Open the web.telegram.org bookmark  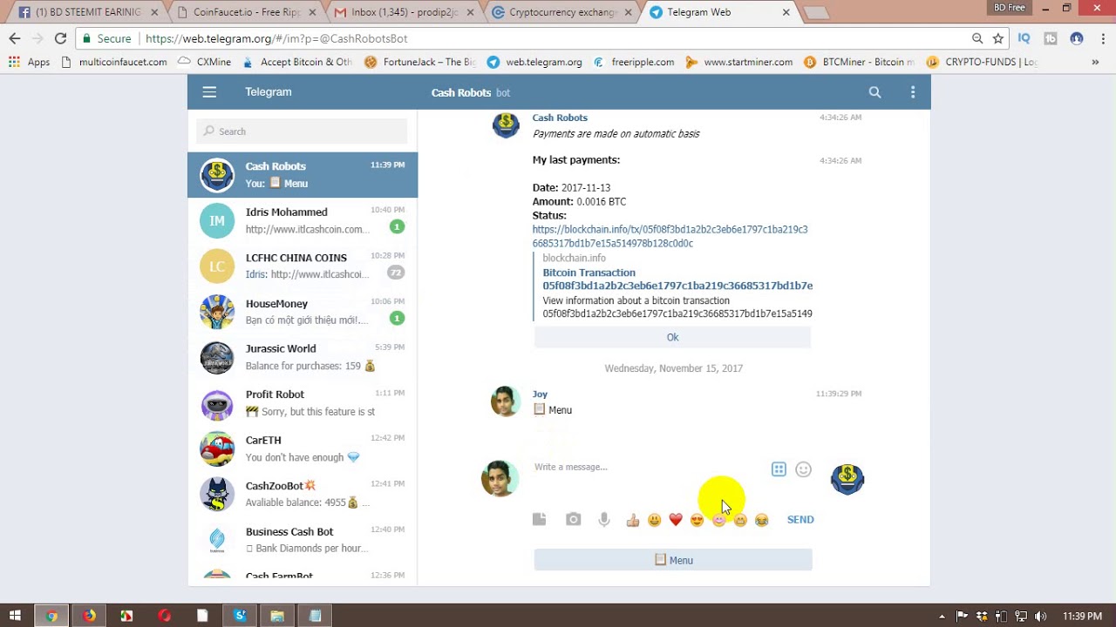point(534,62)
